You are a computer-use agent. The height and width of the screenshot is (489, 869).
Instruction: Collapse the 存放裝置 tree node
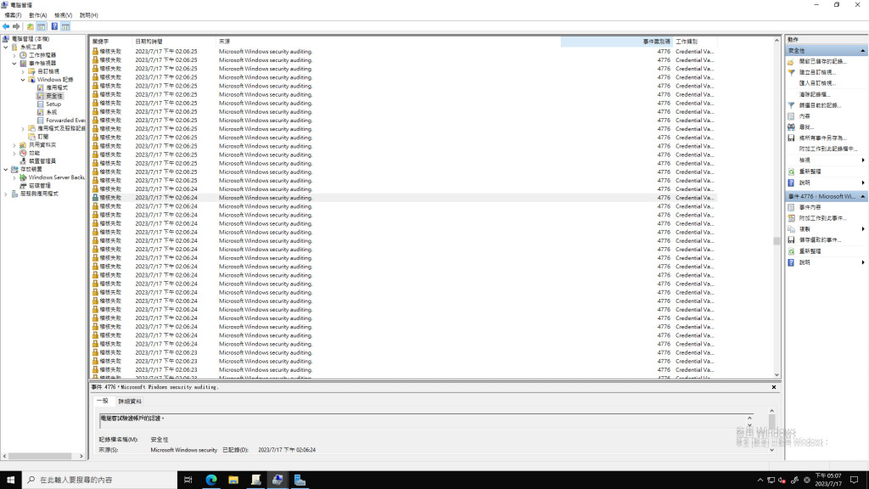6,169
